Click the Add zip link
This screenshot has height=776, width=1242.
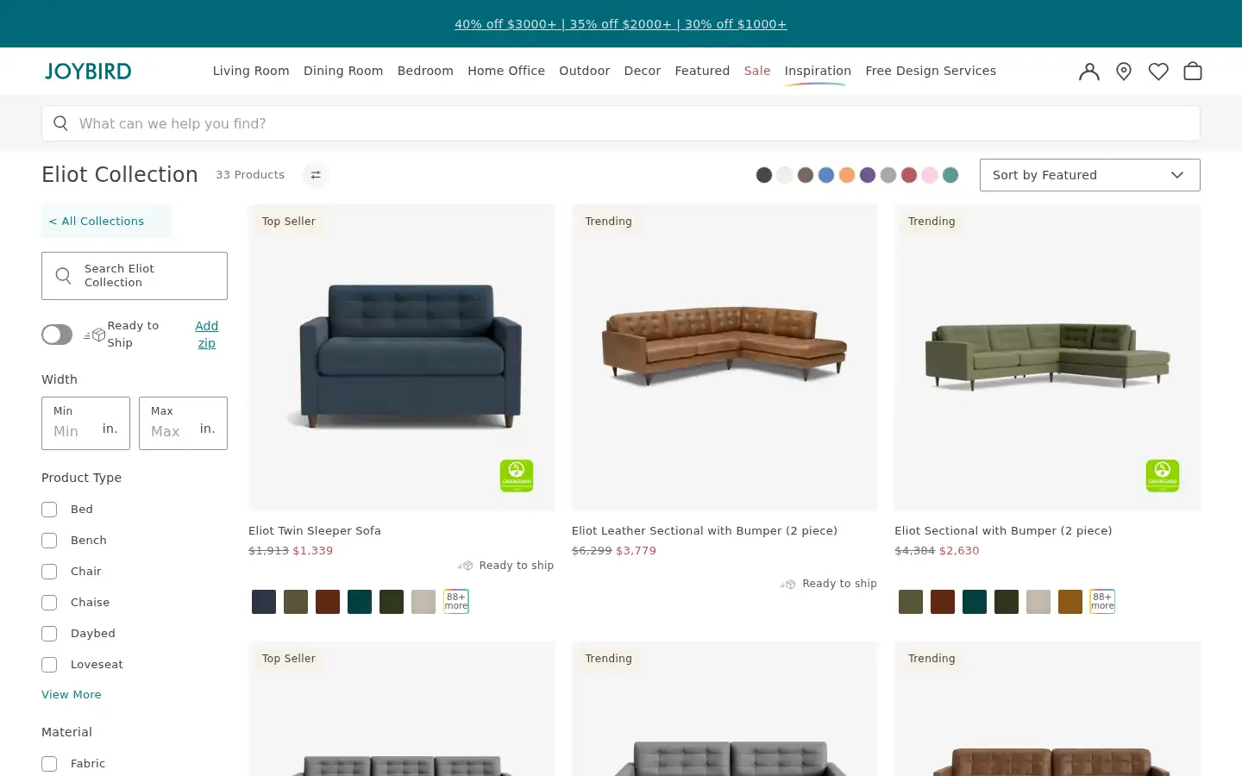click(x=207, y=335)
